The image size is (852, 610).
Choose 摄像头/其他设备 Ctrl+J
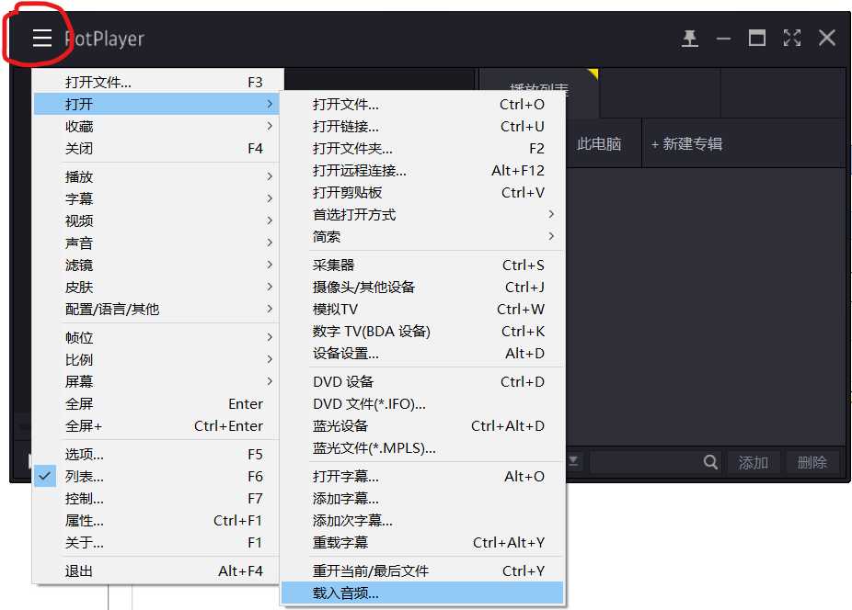pos(422,288)
